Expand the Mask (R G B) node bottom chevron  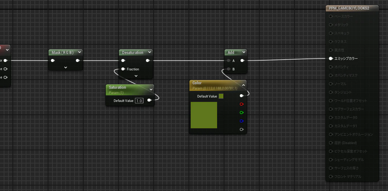tap(66, 67)
